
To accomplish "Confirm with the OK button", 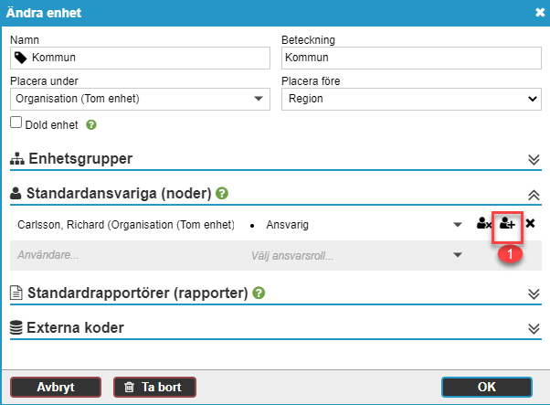I will pos(487,387).
